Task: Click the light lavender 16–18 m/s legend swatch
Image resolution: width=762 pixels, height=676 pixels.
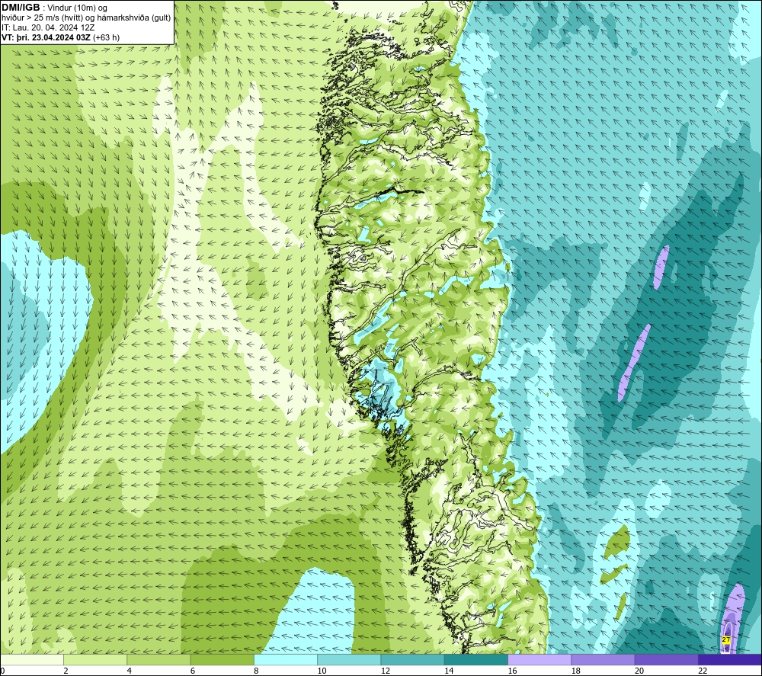Action: (x=539, y=659)
